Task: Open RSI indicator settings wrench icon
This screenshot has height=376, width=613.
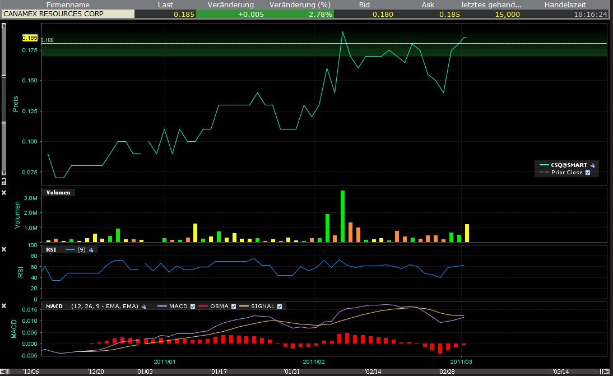Action: coord(91,250)
